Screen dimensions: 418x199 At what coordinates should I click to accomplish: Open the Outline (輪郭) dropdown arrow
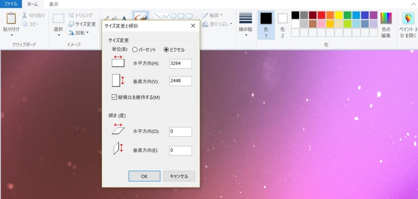(222, 15)
